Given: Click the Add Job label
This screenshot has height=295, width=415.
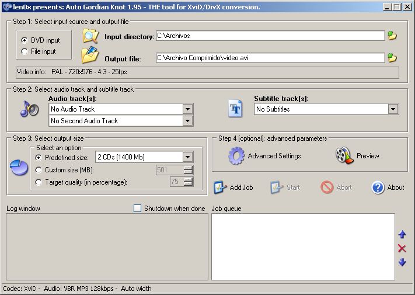Looking at the screenshot, I should [241, 187].
